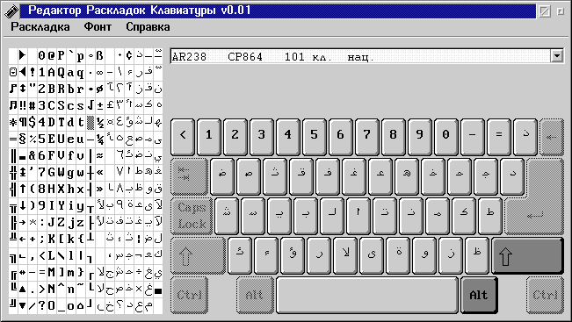This screenshot has height=322, width=572.
Task: Select the question mark ? character
Action: pos(42,305)
